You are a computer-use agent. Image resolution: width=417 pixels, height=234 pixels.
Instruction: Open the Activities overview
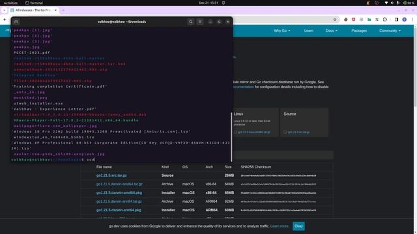10,3
